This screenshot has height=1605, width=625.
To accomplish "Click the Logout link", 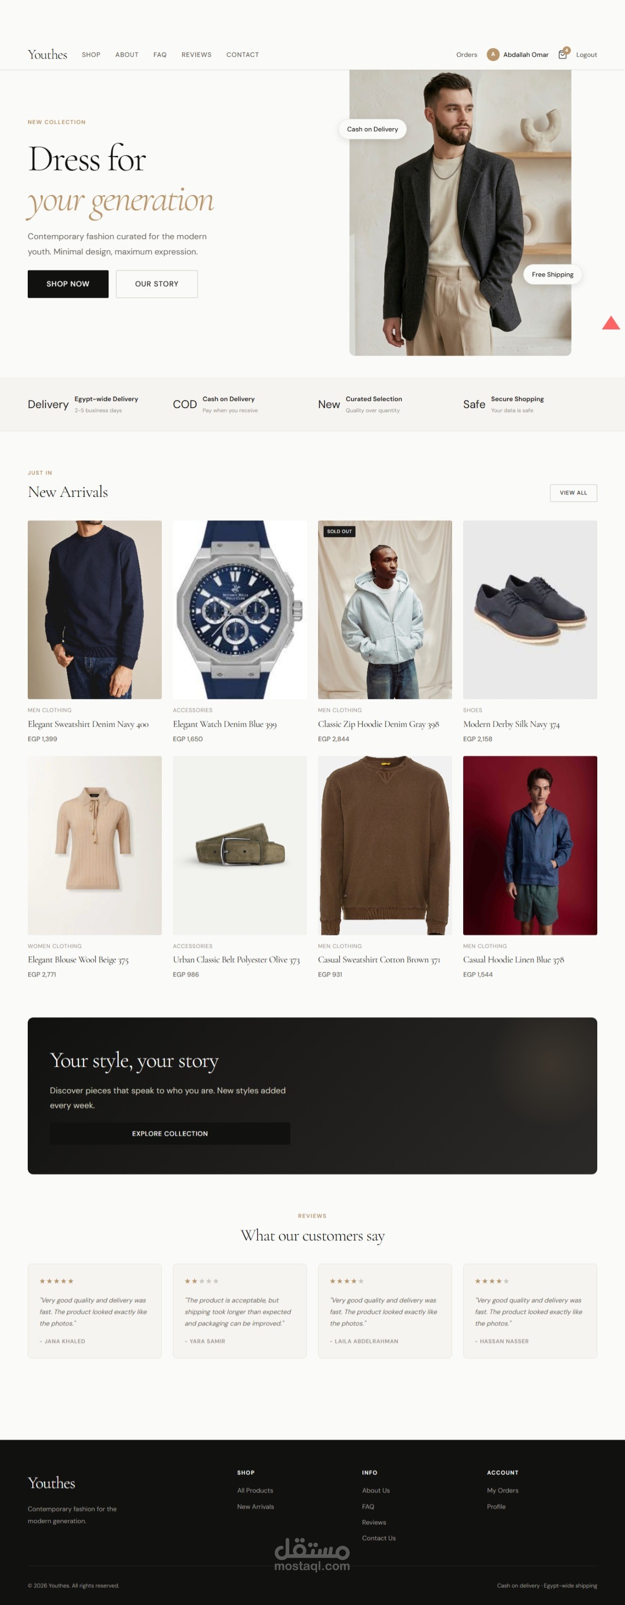I will pyautogui.click(x=586, y=55).
